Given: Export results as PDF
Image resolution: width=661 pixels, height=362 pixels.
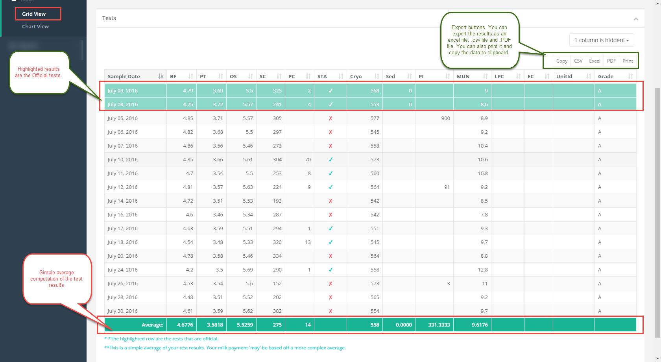Looking at the screenshot, I should coord(611,61).
